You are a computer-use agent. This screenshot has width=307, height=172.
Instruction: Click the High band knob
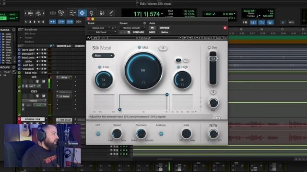coord(182,80)
